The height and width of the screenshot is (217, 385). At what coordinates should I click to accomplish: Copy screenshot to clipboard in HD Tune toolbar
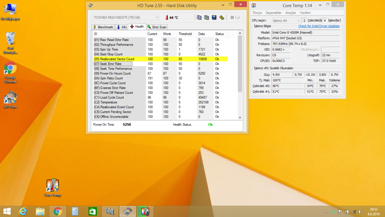(207, 18)
